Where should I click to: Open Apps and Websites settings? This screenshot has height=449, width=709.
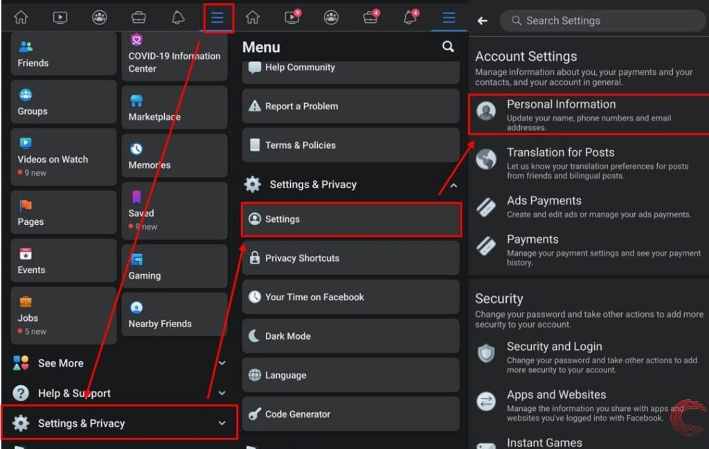pos(589,405)
